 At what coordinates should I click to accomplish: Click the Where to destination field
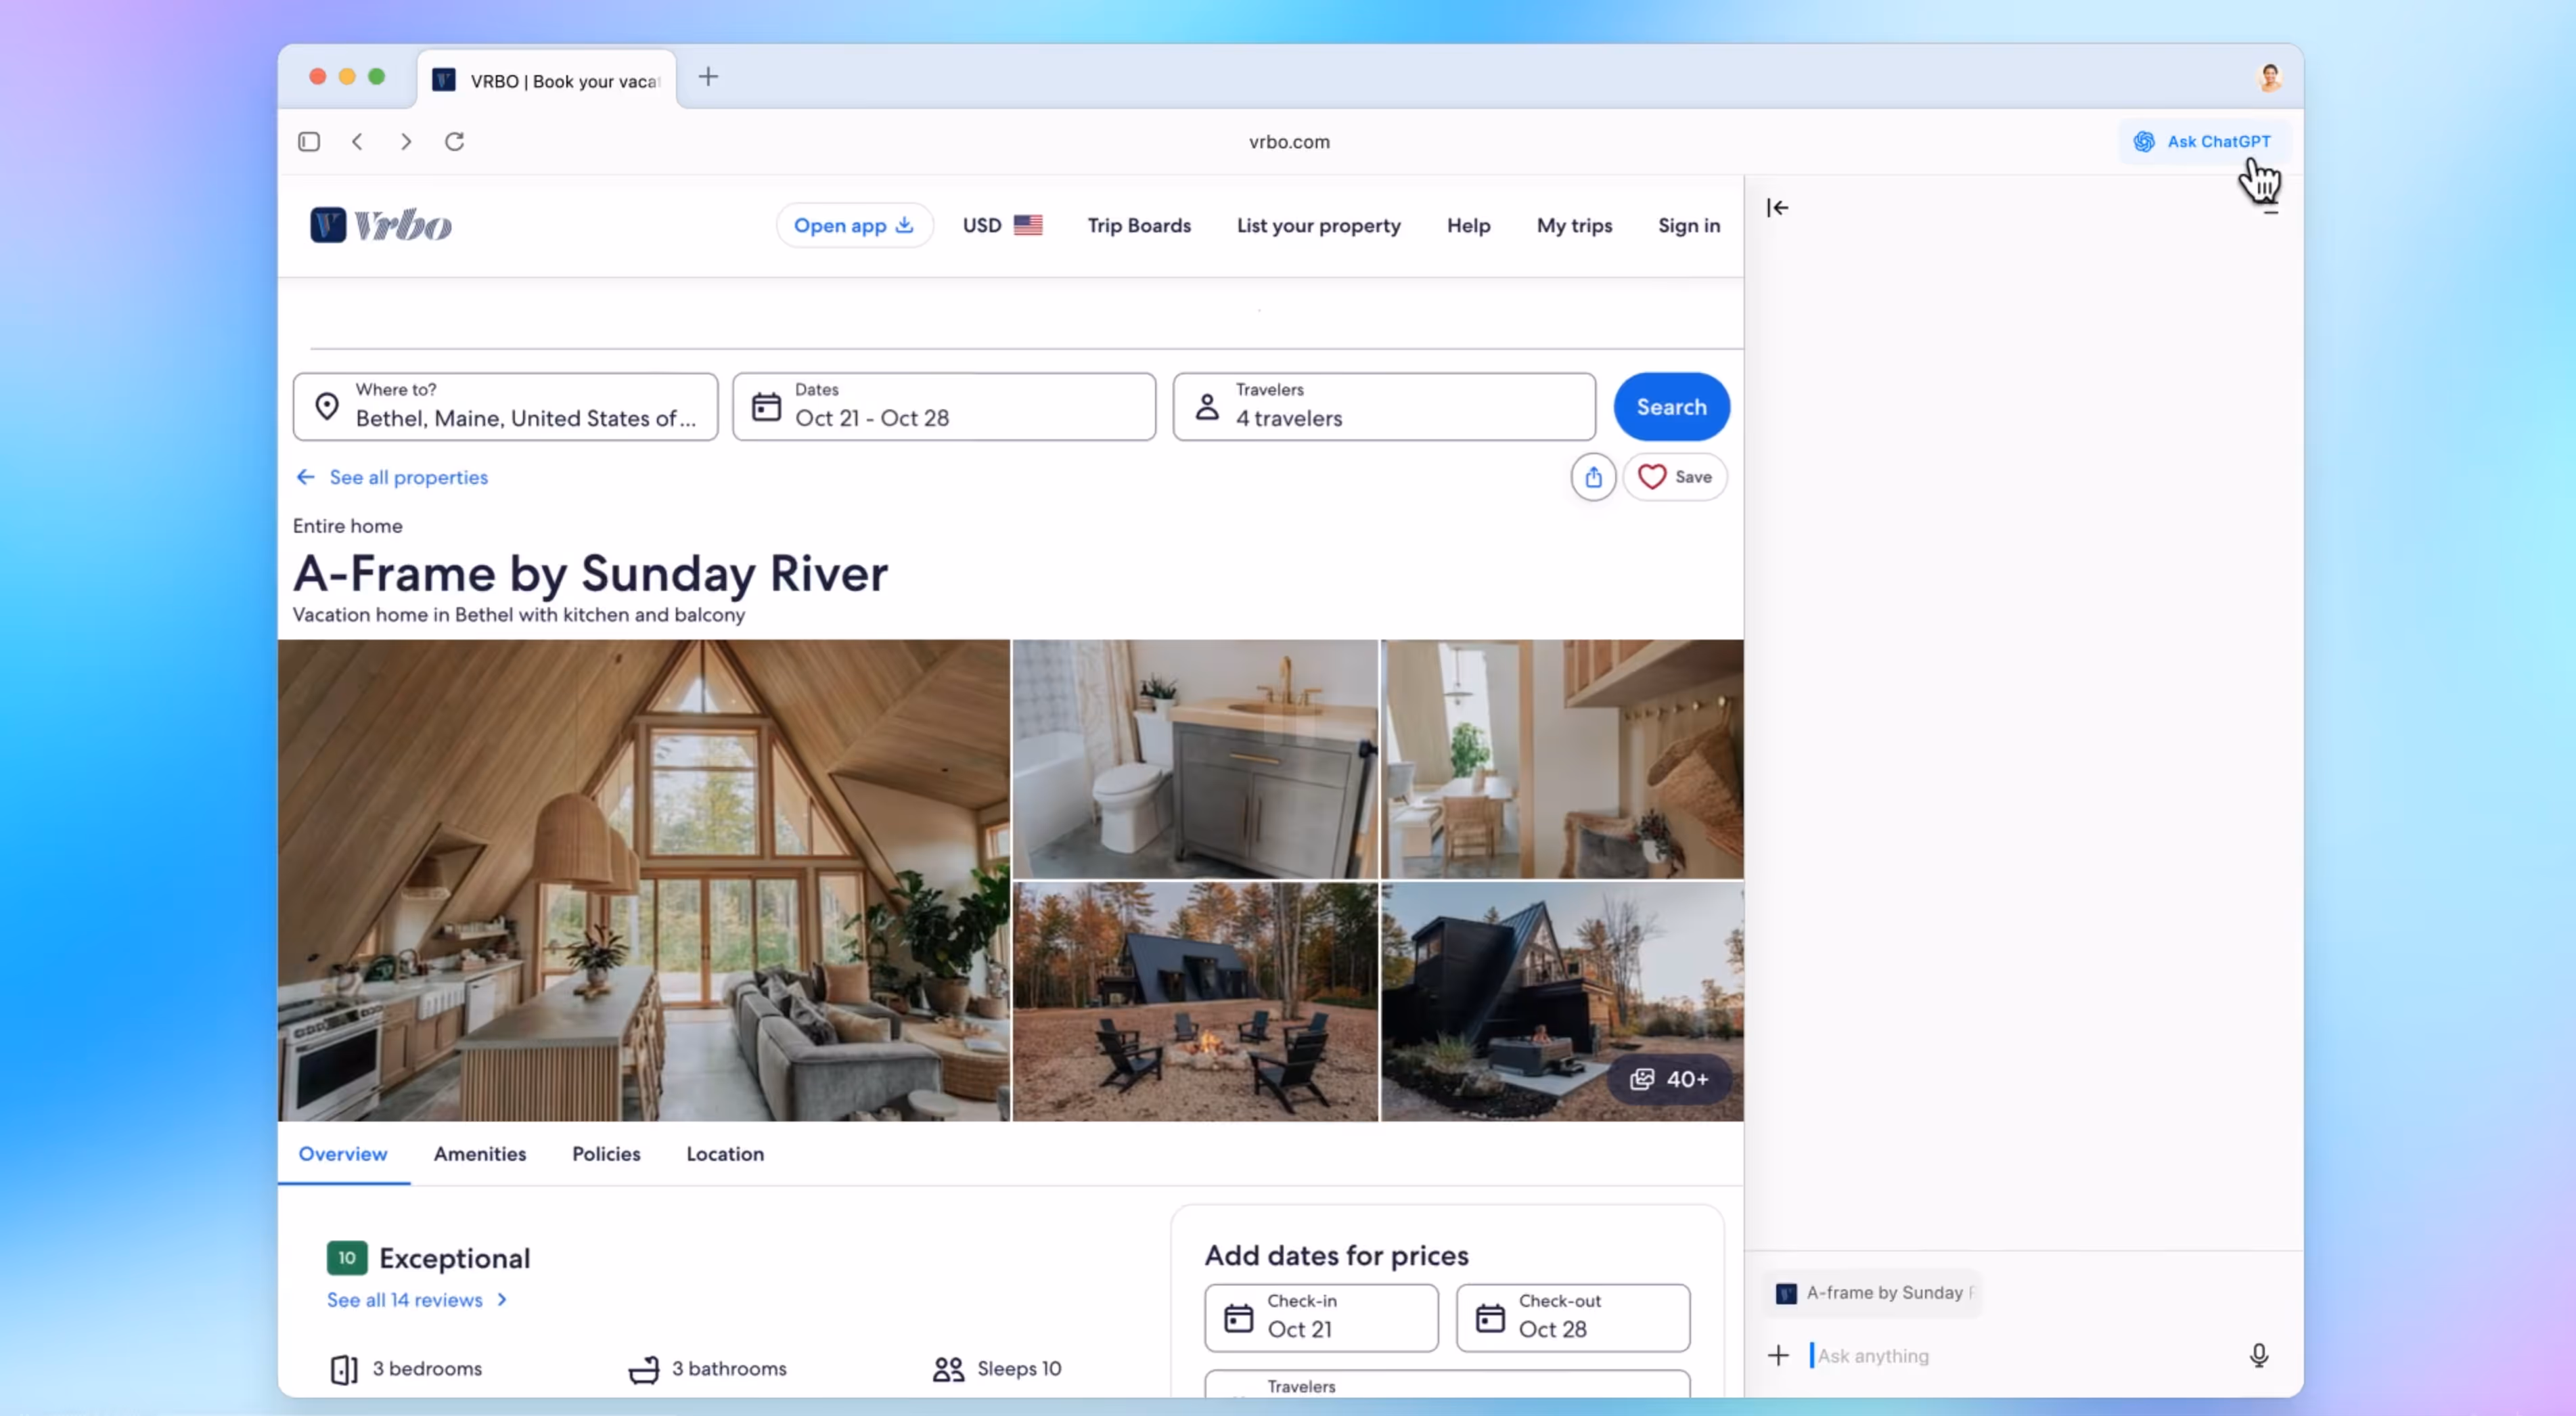pyautogui.click(x=505, y=407)
